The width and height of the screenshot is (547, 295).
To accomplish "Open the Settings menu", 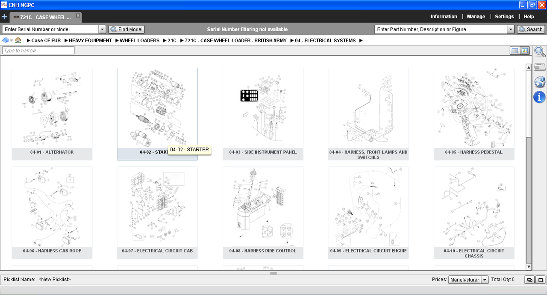I will pyautogui.click(x=504, y=17).
